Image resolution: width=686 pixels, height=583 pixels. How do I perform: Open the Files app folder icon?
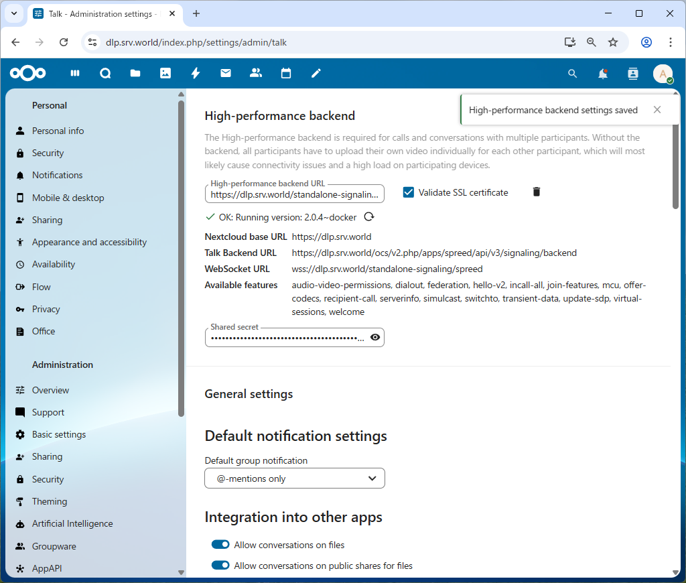pyautogui.click(x=135, y=74)
